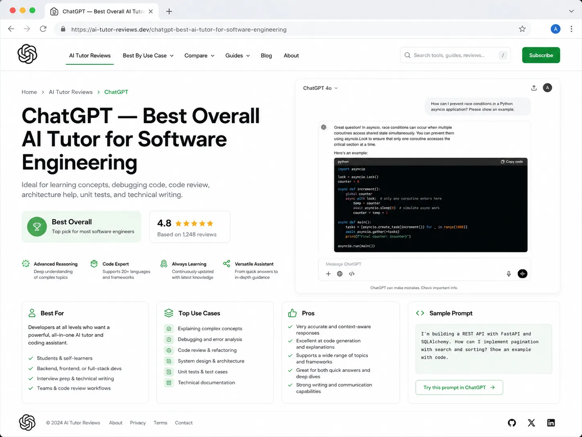The height and width of the screenshot is (437, 582).
Task: Click the Pros thumbs-up icon
Action: (292, 313)
